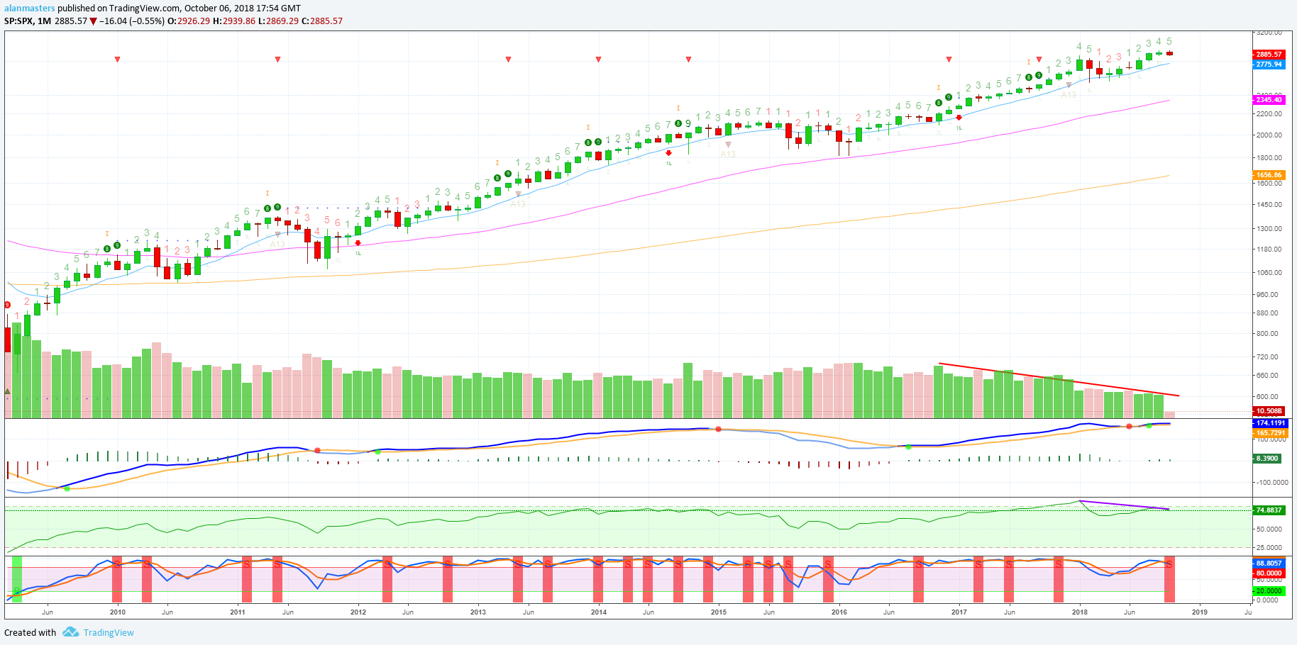Click the 2017 label on time axis
This screenshot has width=1297, height=645.
(959, 612)
